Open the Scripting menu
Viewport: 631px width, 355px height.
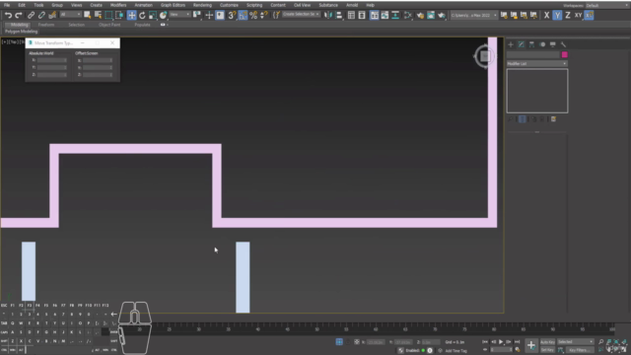254,5
